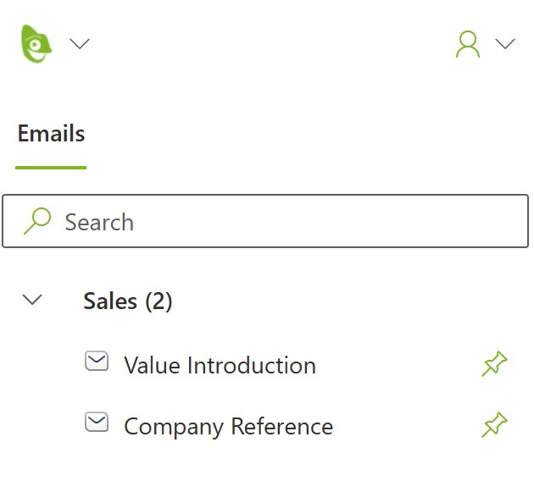The width and height of the screenshot is (534, 481).
Task: Open the Value Introduction email template
Action: point(220,366)
